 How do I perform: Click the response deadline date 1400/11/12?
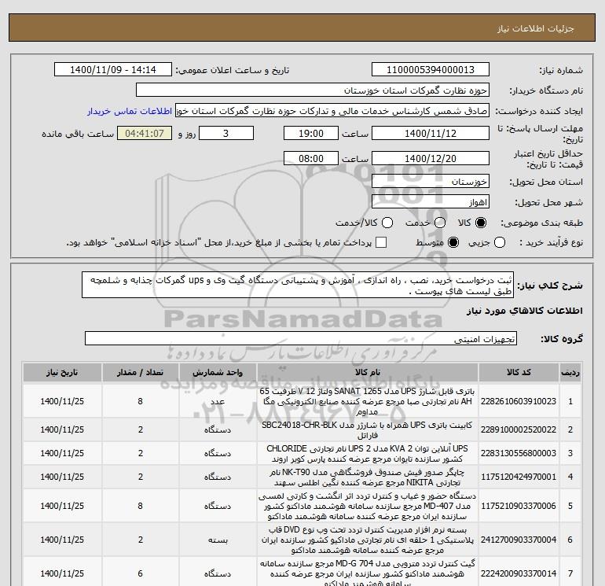[x=431, y=133]
